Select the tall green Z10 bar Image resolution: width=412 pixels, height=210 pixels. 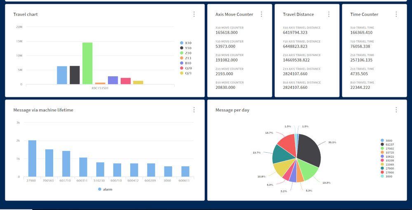tap(87, 64)
